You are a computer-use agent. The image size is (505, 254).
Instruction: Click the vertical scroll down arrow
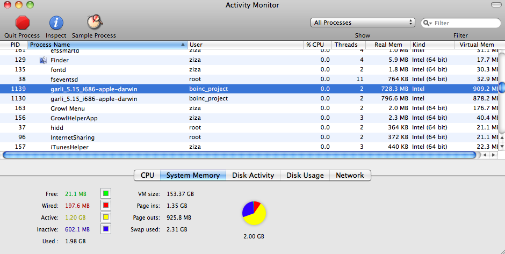tap(501, 146)
